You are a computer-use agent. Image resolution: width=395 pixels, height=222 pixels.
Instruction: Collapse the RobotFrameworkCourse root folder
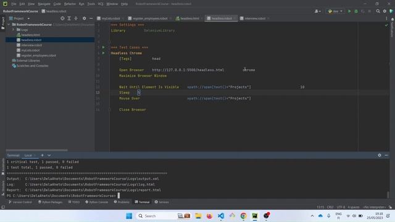point(9,25)
